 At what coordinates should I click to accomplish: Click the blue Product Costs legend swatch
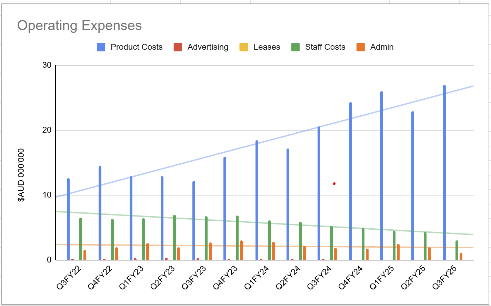pyautogui.click(x=101, y=47)
